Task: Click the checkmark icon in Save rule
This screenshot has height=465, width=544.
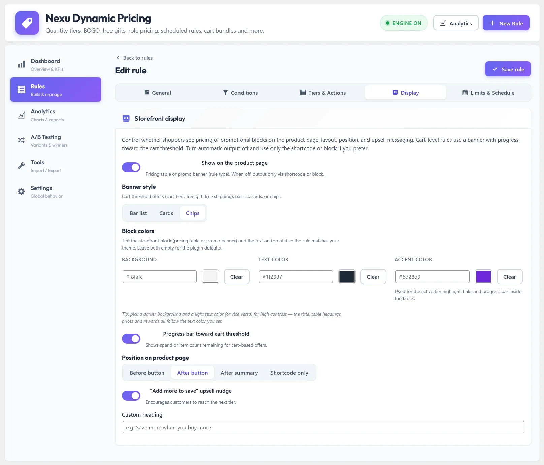Action: 495,69
